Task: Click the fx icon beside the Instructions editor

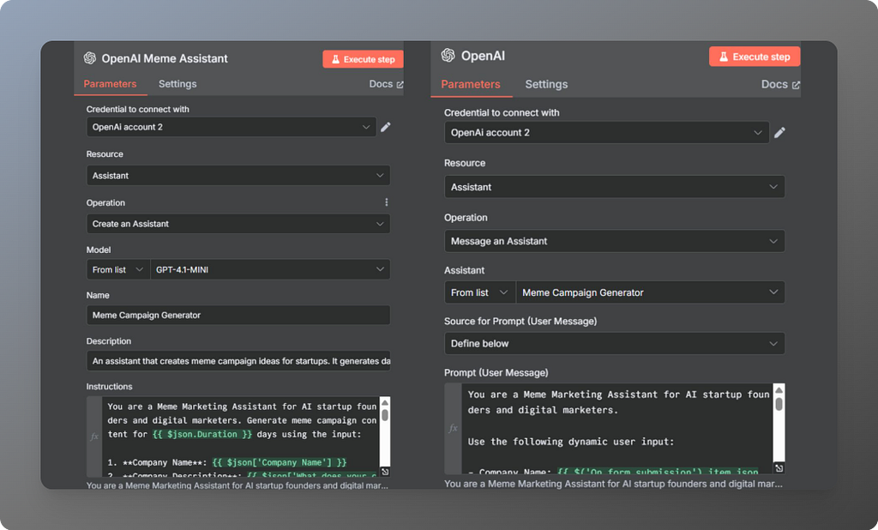Action: click(94, 436)
